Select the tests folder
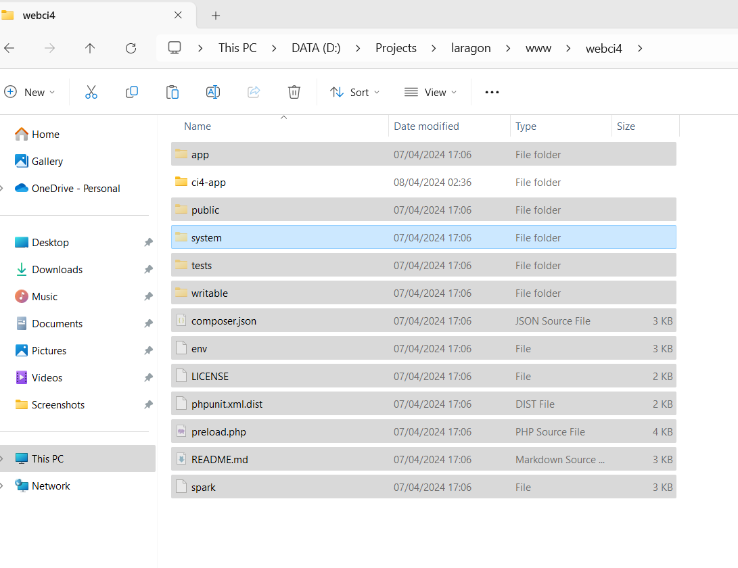The width and height of the screenshot is (738, 568). pyautogui.click(x=423, y=266)
